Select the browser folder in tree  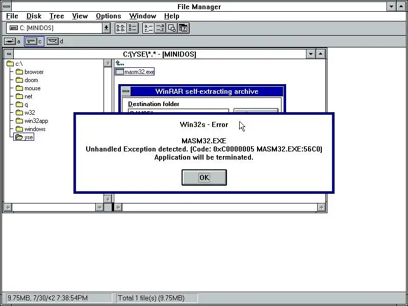pos(30,72)
